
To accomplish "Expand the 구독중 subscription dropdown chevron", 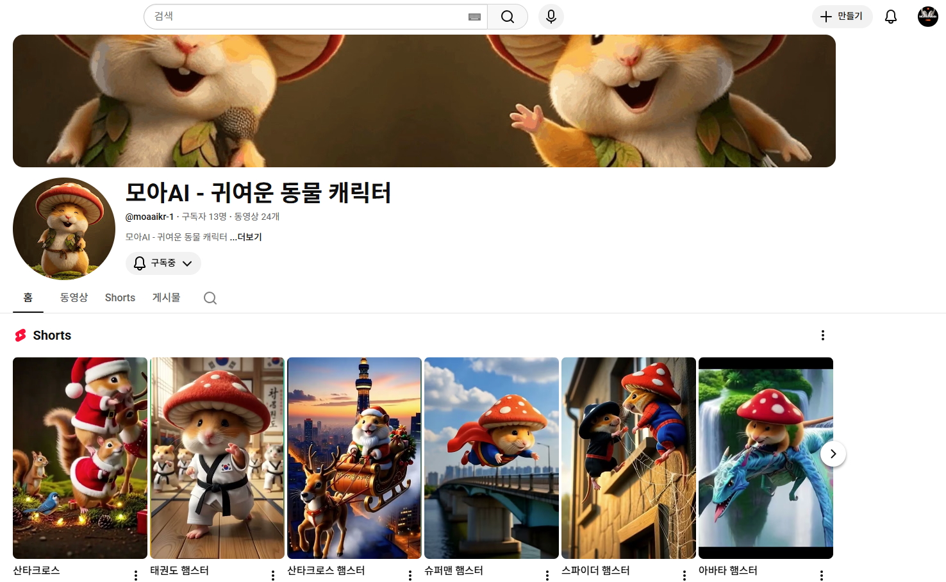I will [x=187, y=263].
